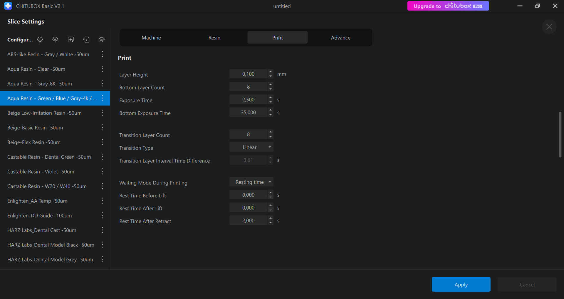Open options menu for Beige-Basic Resin
This screenshot has height=299, width=564.
(x=103, y=128)
